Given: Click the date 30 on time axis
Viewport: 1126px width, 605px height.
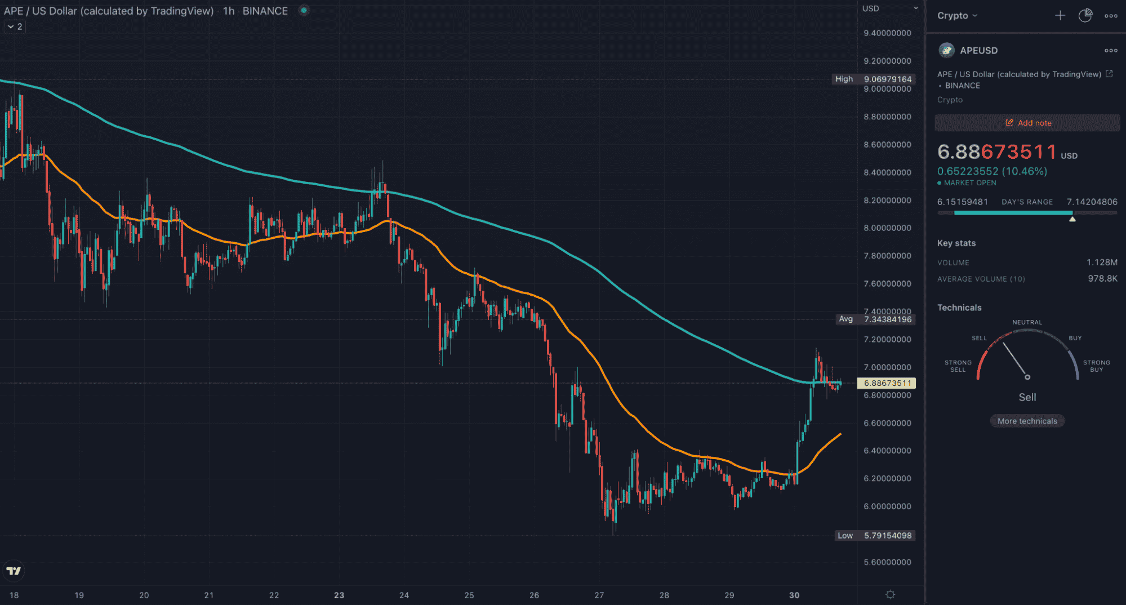Looking at the screenshot, I should coord(794,595).
